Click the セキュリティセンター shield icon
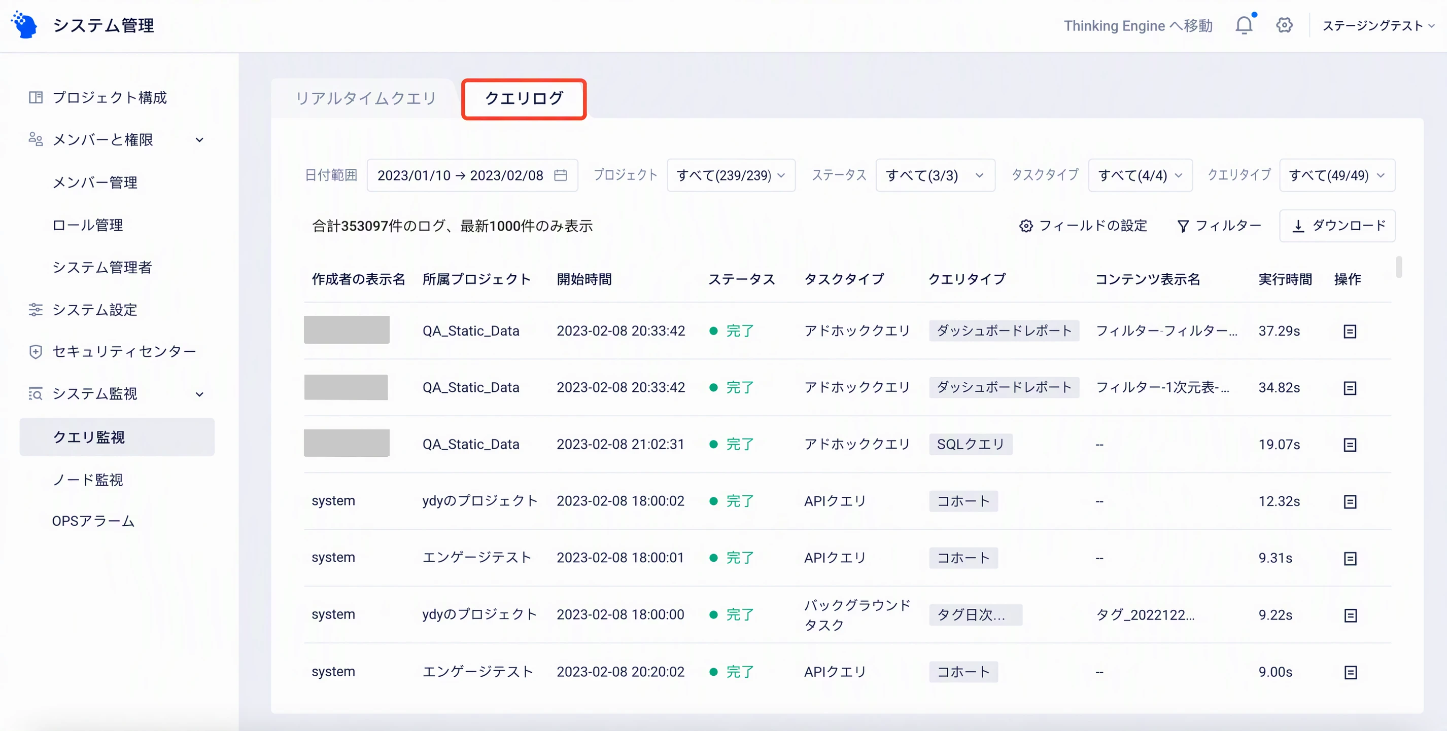Screen dimensions: 1447x731 (x=36, y=351)
